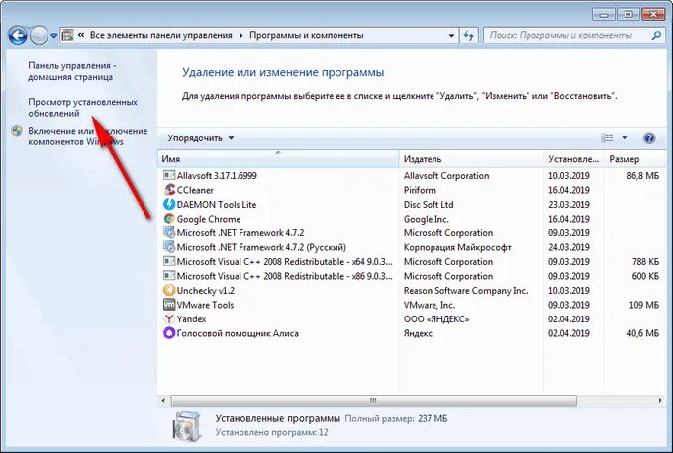Click the magnifier search icon
673x453 pixels.
pos(656,36)
